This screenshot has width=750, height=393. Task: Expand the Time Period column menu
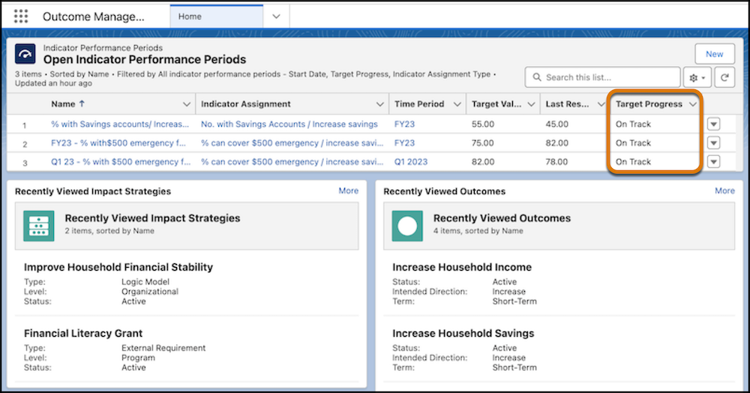(457, 104)
